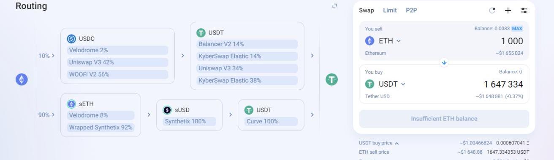The height and width of the screenshot is (160, 554).
Task: Switch to the P2P tab
Action: (x=411, y=11)
